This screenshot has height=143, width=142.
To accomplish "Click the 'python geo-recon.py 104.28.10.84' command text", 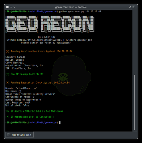I will (x=80, y=11).
